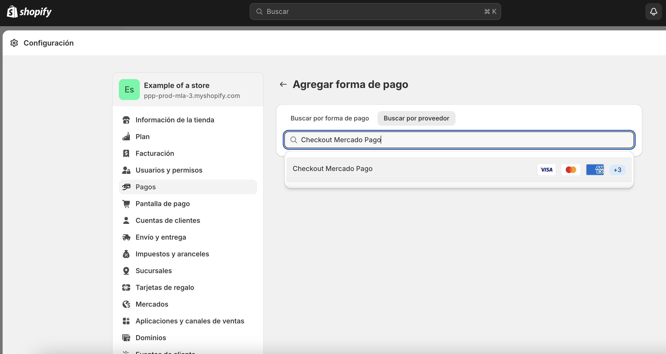This screenshot has width=666, height=354.
Task: Click the Configuración header title
Action: tap(49, 43)
